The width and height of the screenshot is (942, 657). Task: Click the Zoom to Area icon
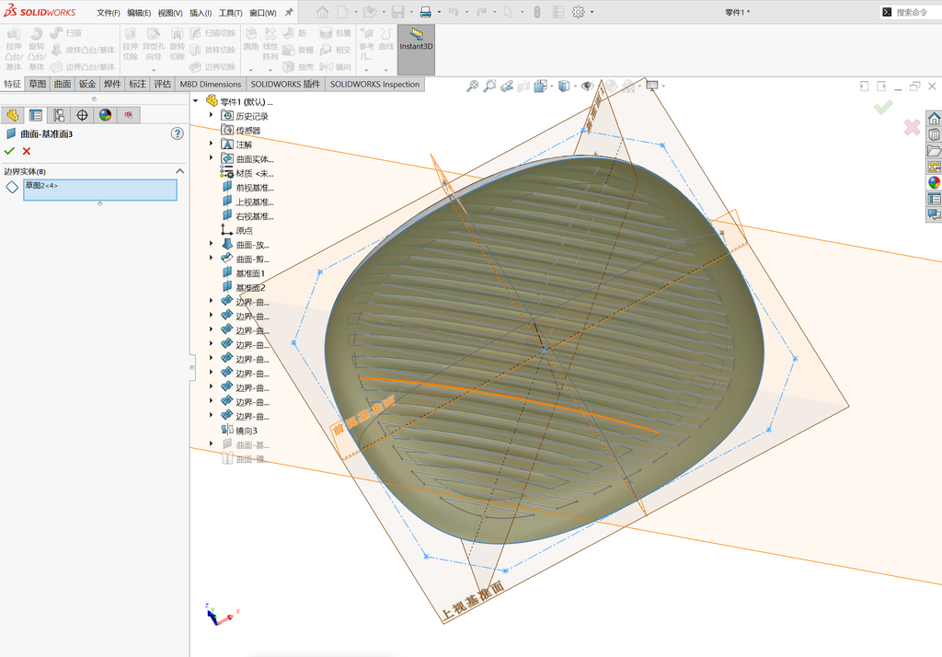pyautogui.click(x=489, y=86)
